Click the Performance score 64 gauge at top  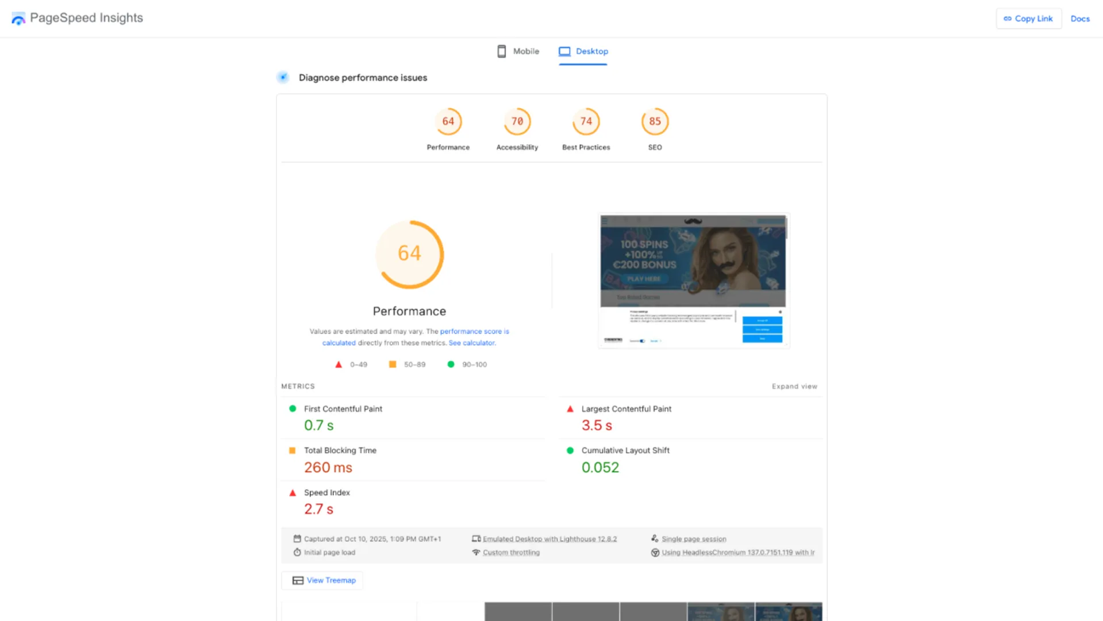[448, 121]
